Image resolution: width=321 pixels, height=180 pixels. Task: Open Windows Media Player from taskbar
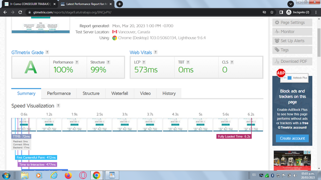tap(39, 175)
